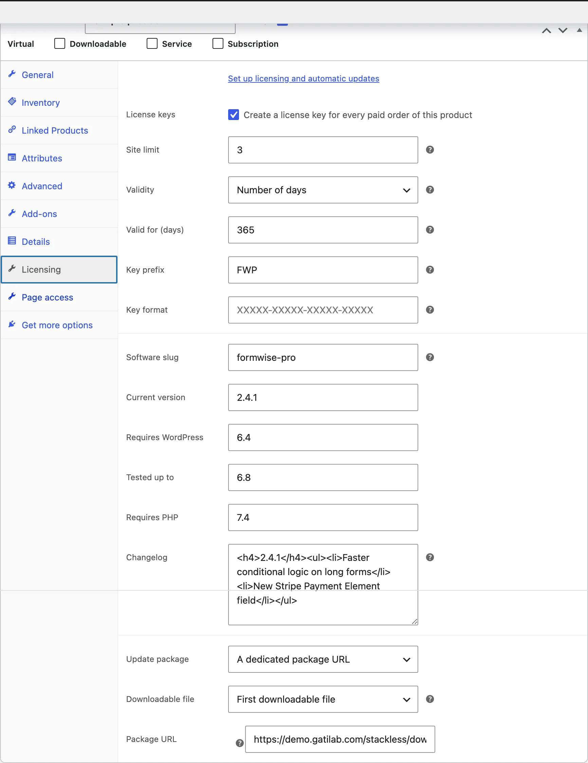Click the wrench icon beside General
This screenshot has height=763, width=588.
point(12,74)
